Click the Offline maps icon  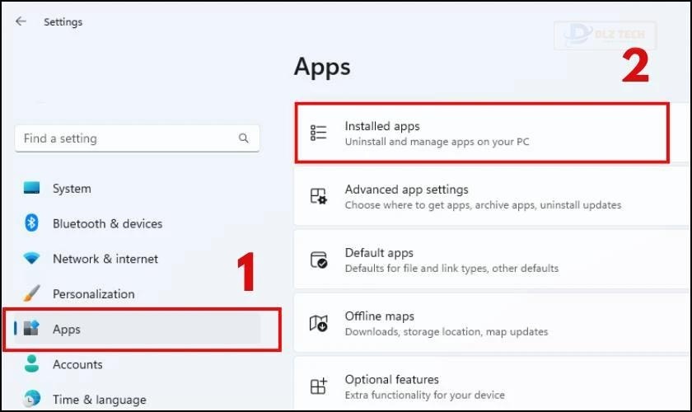click(318, 323)
